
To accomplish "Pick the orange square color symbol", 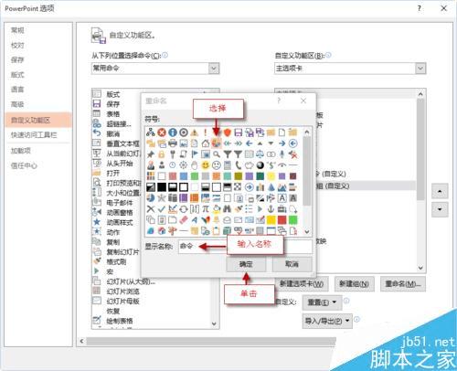I will click(x=217, y=176).
